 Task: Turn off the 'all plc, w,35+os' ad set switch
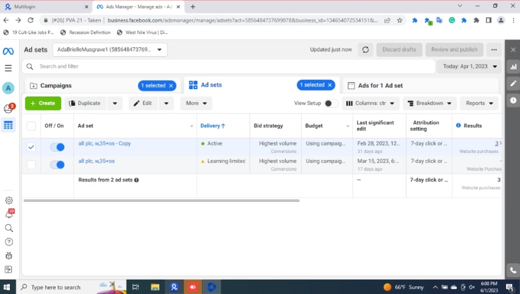57,164
